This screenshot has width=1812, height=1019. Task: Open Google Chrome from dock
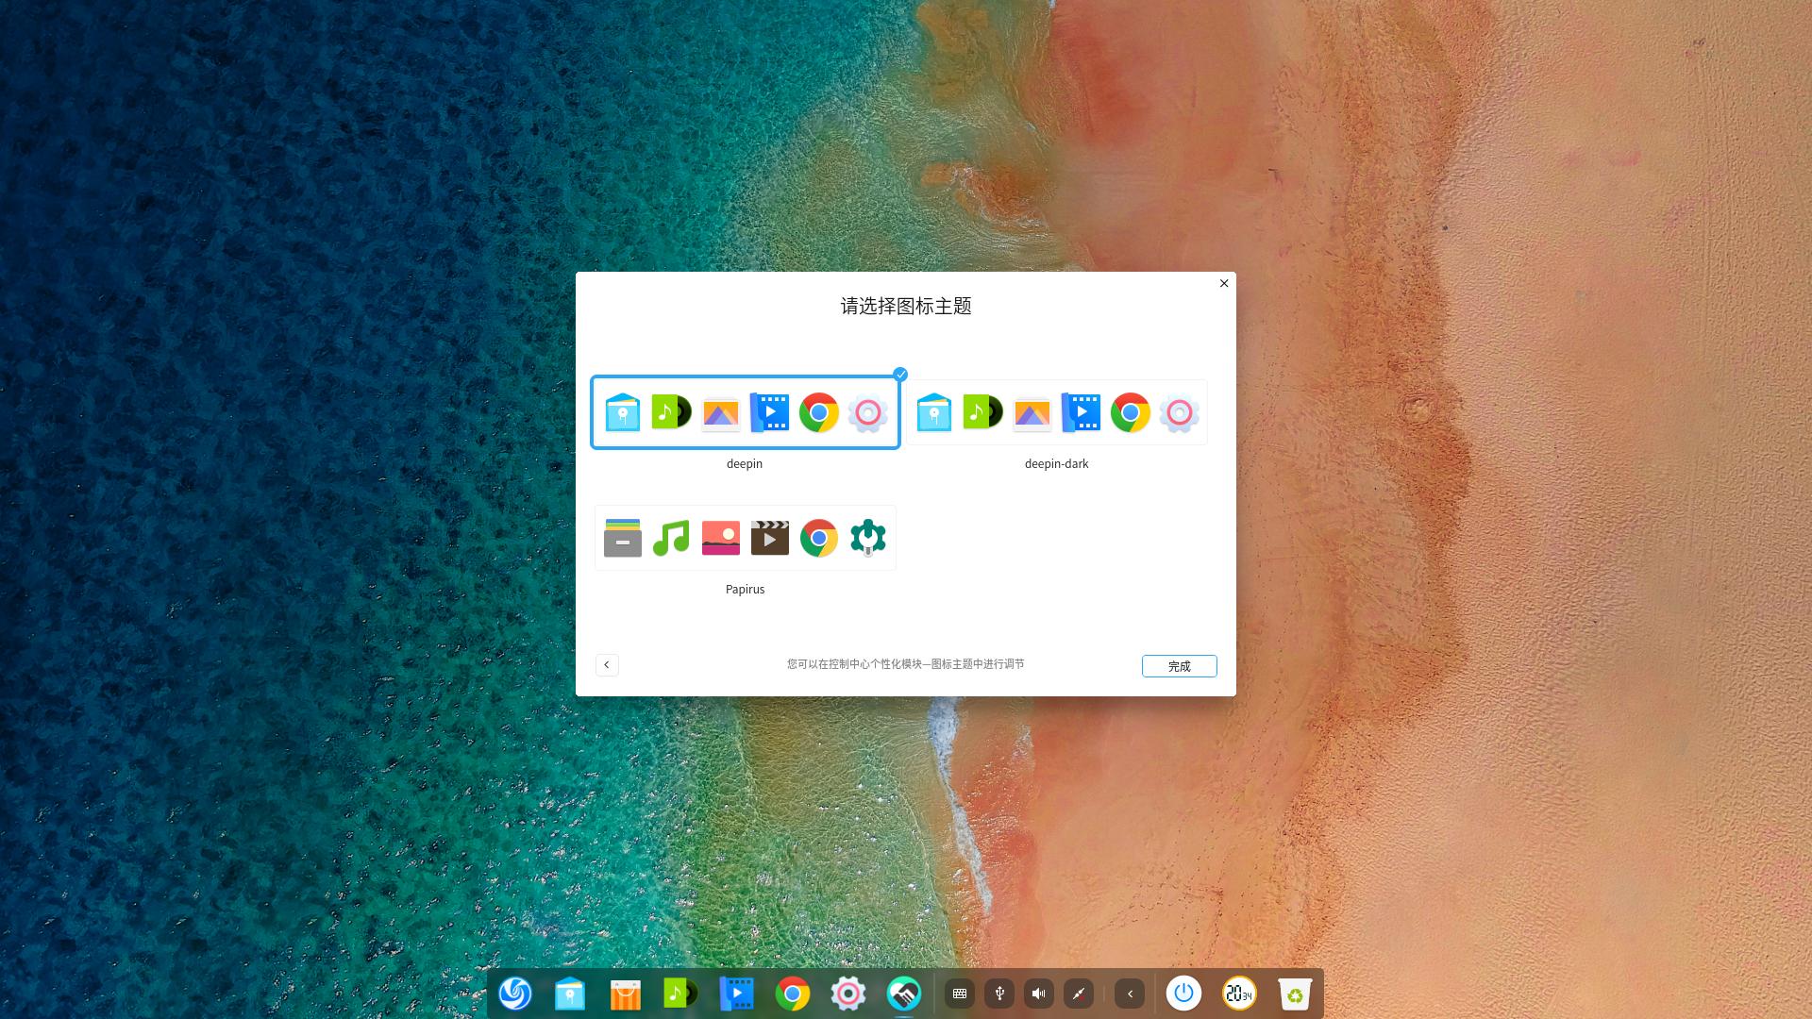(x=792, y=994)
